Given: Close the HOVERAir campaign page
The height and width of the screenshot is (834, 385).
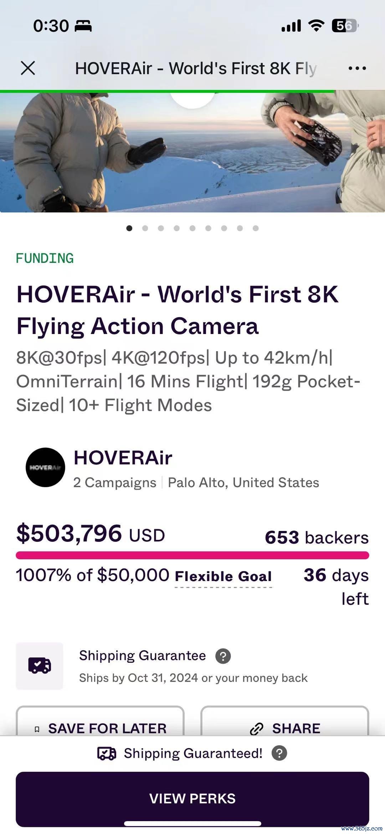Looking at the screenshot, I should point(28,68).
